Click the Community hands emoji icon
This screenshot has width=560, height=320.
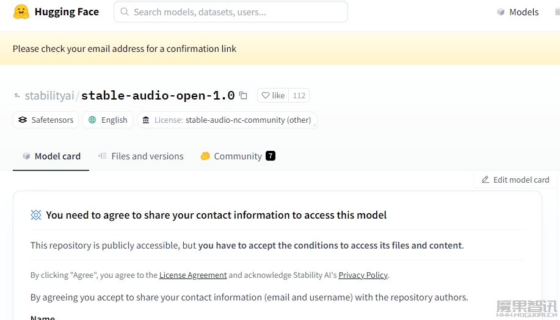pyautogui.click(x=205, y=156)
